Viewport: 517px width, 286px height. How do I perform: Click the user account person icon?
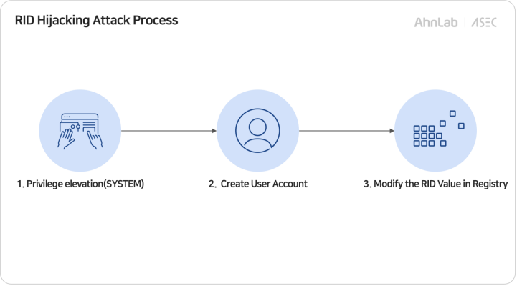click(257, 131)
